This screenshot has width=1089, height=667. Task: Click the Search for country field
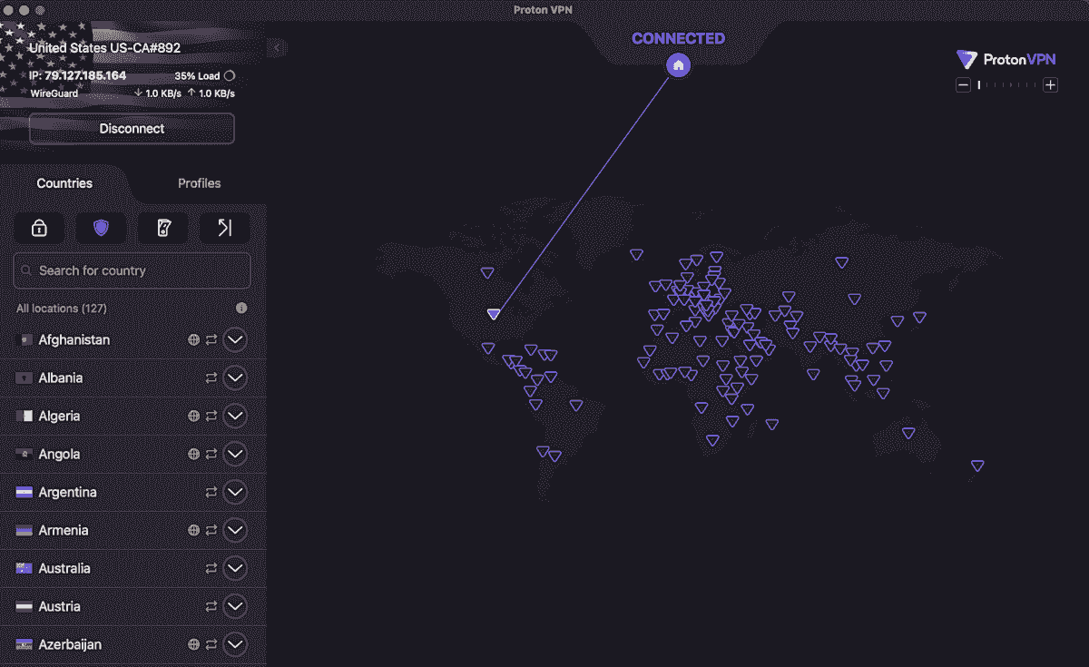click(132, 270)
